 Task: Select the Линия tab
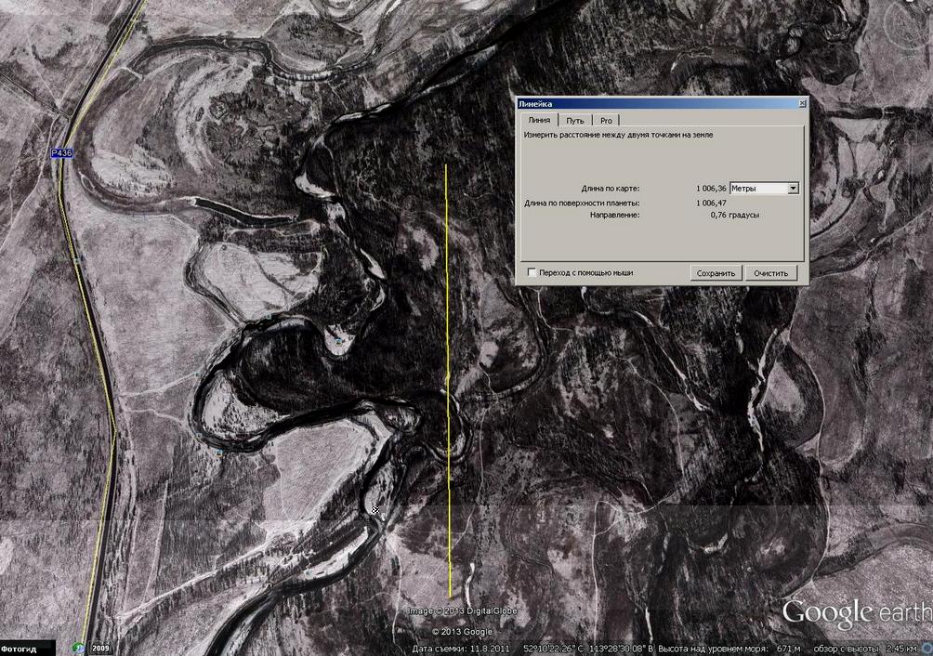pyautogui.click(x=538, y=120)
